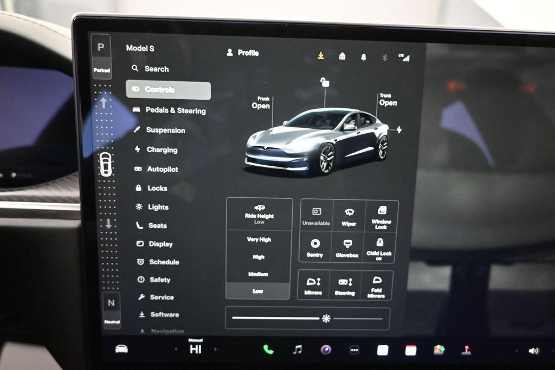Viewport: 555px width, 370px height.
Task: Open the white square app icon
Action: coord(383,350)
